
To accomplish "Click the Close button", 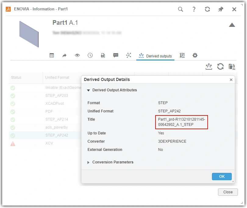I will pyautogui.click(x=228, y=192).
